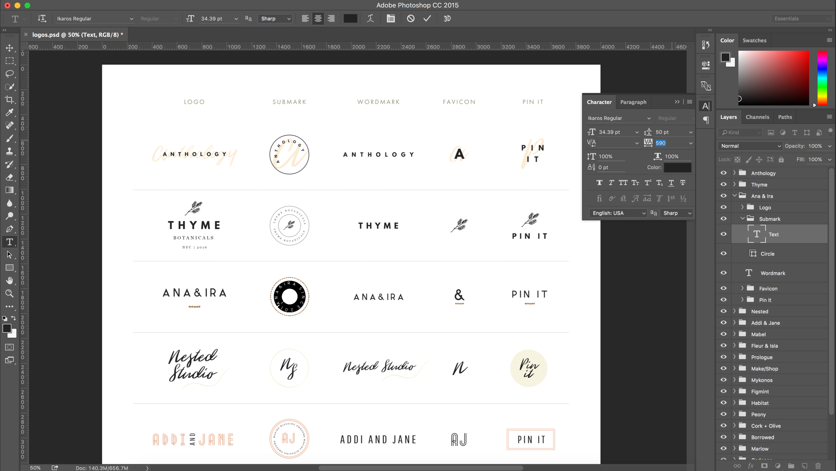Viewport: 836px width, 471px height.
Task: Click the tracking value field showing 590
Action: [x=670, y=143]
